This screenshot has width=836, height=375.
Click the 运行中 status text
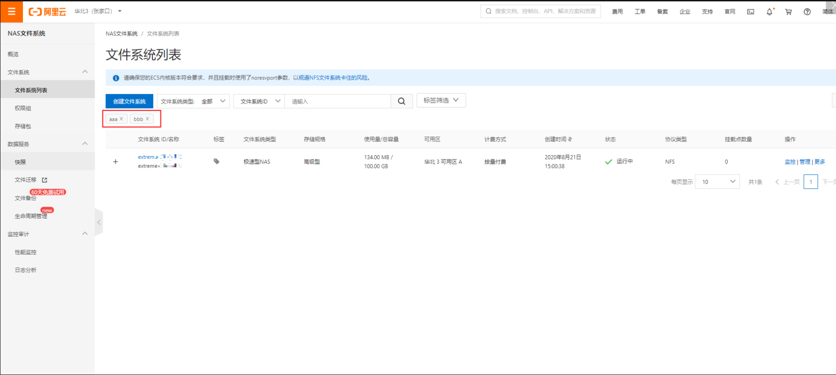[x=624, y=161]
